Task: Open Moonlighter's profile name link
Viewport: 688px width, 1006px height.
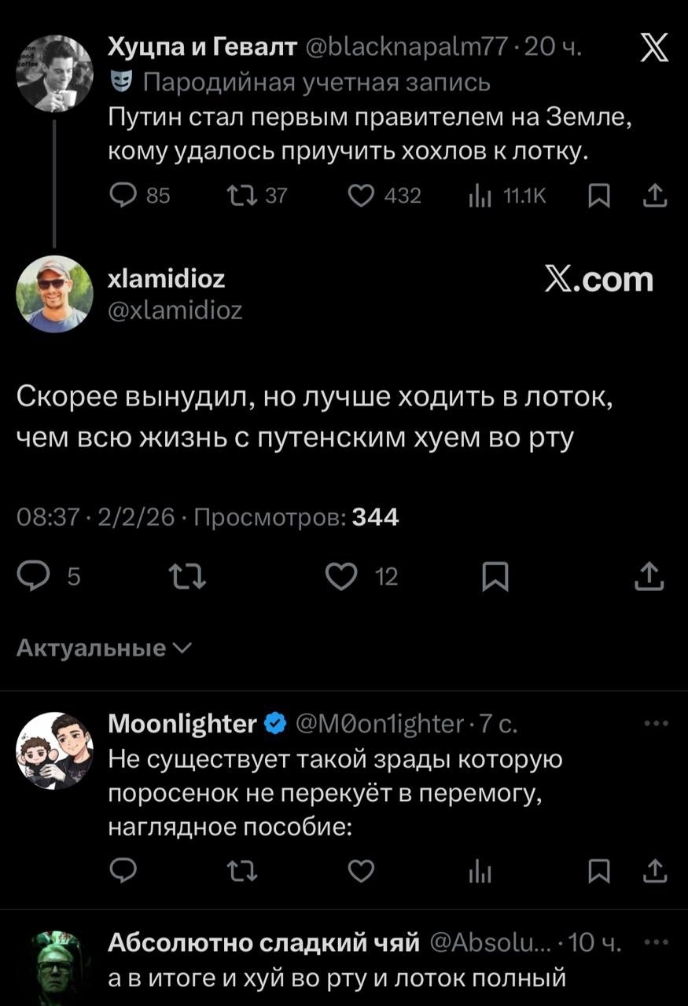Action: point(182,723)
